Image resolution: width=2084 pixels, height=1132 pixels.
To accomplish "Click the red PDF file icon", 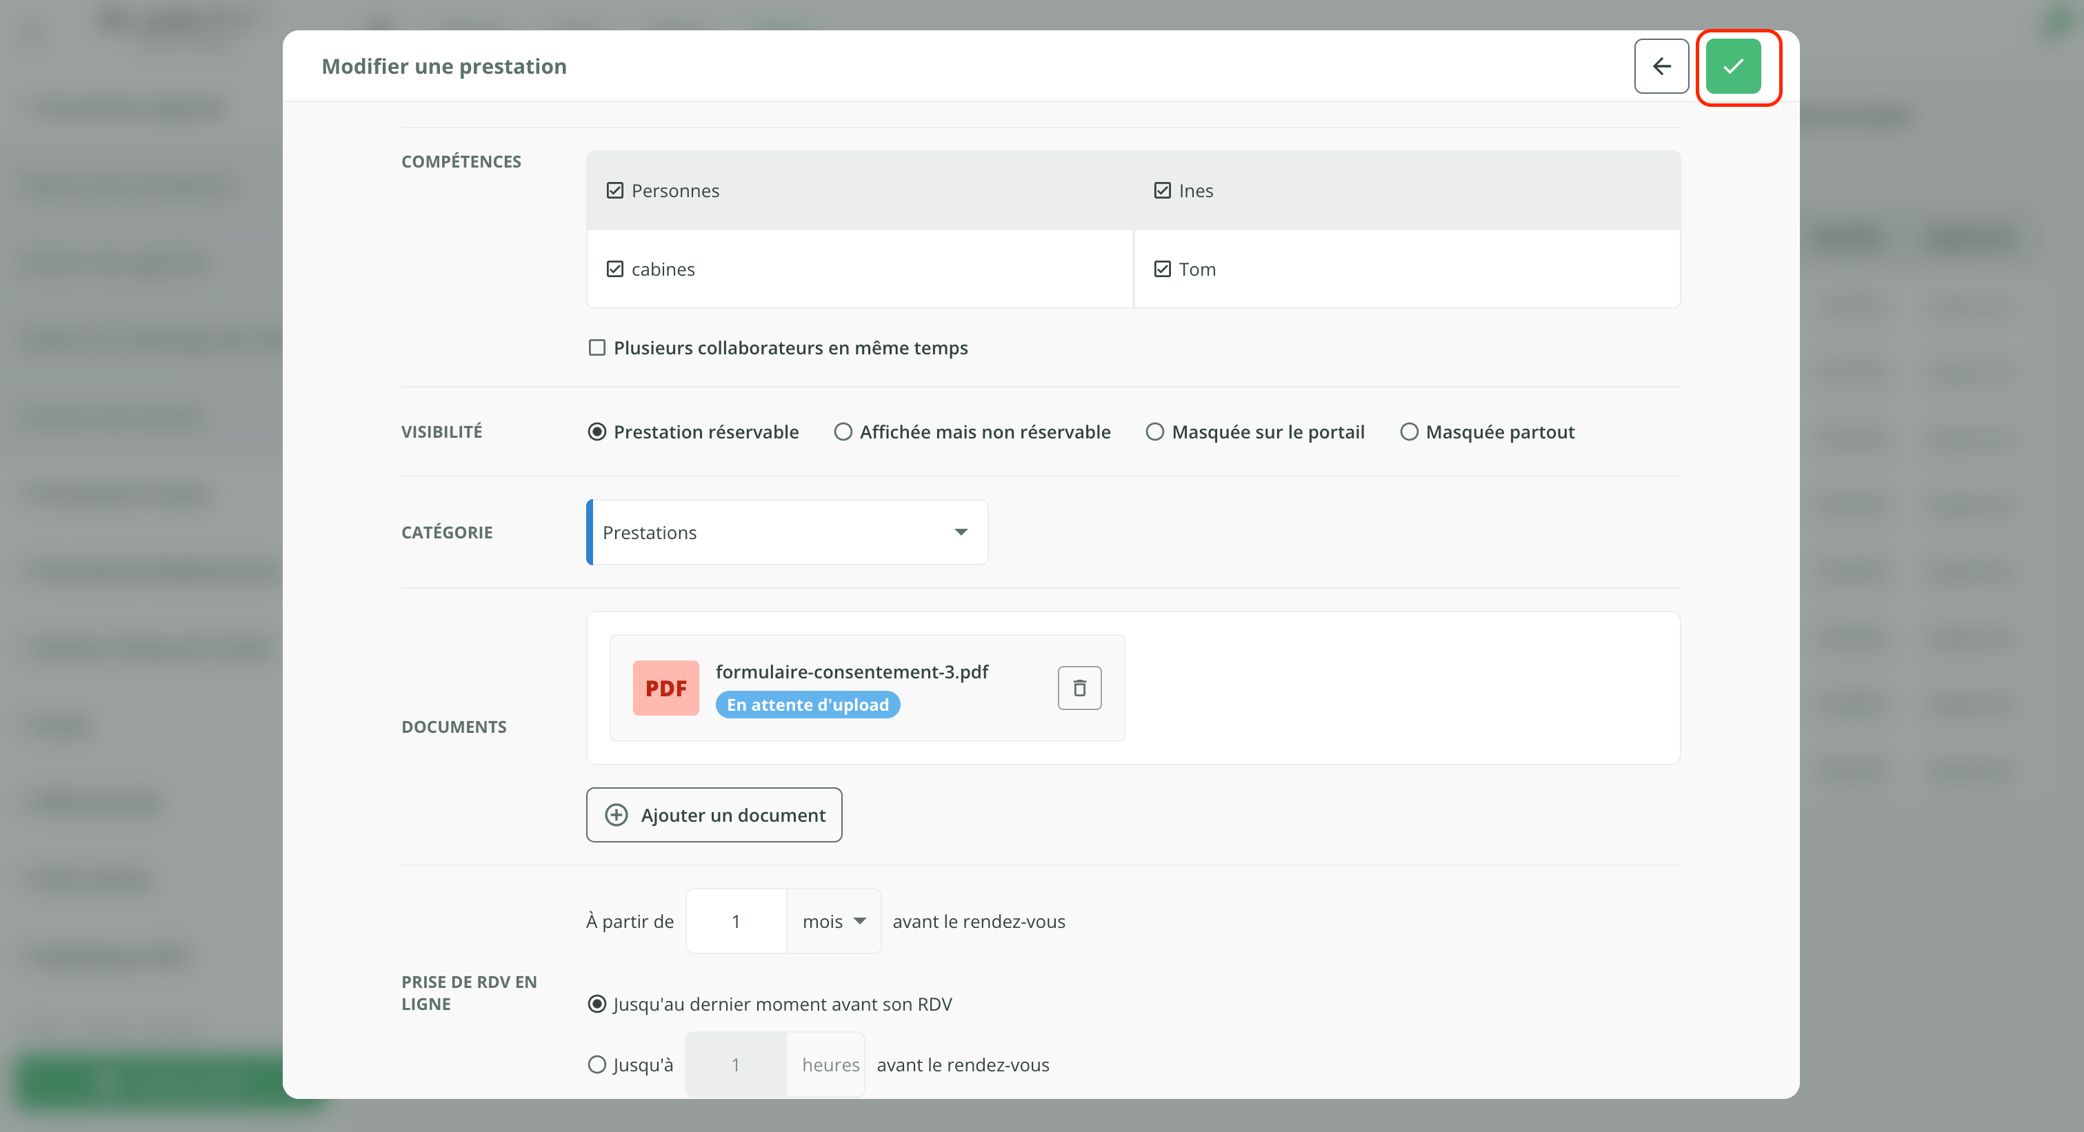I will [x=665, y=688].
